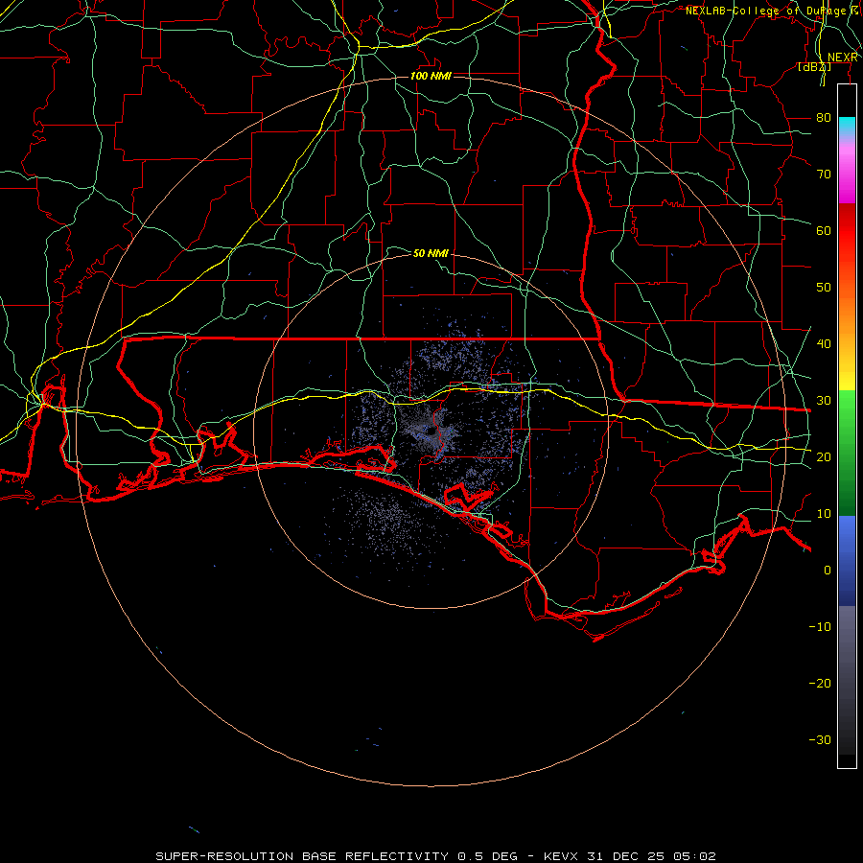
Task: Click the orange segment of the reflectivity color bar
Action: [847, 314]
